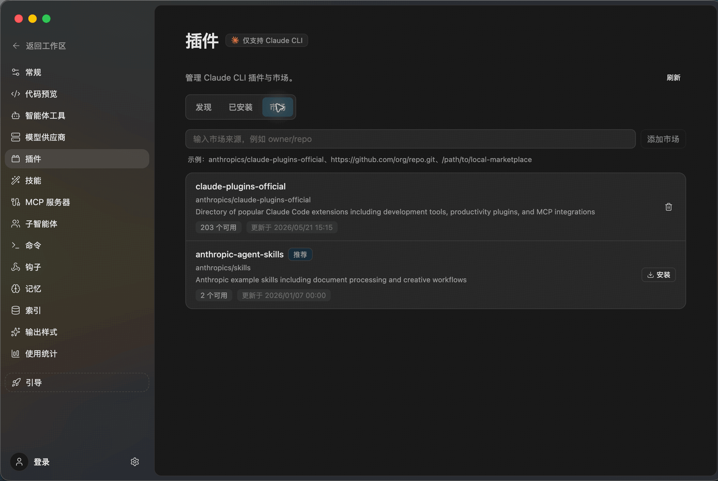This screenshot has width=718, height=481.
Task: Click the 203 个可用 count tag
Action: [218, 228]
